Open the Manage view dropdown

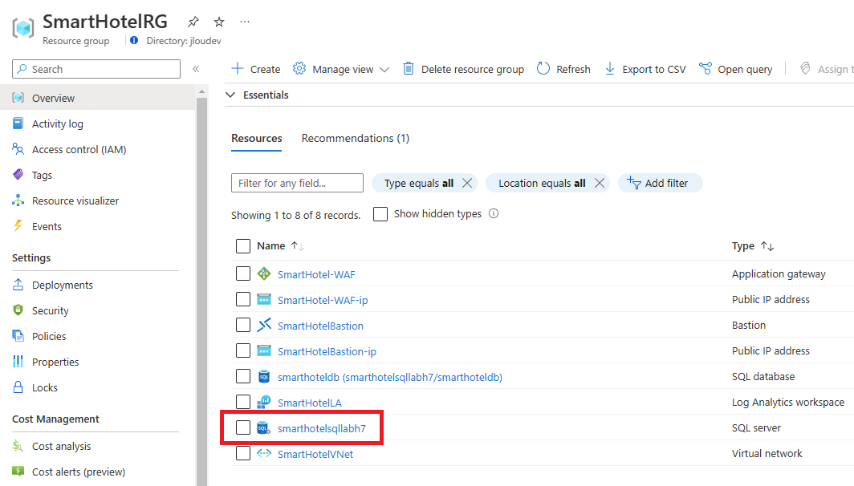(341, 69)
